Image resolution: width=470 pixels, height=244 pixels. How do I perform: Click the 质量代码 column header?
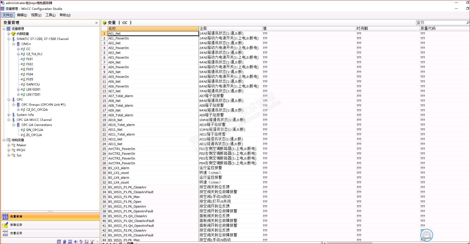445,29
